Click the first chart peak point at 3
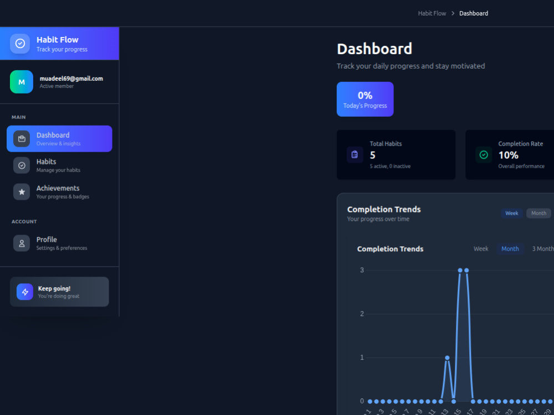Viewport: 554px width, 415px height. (x=460, y=271)
